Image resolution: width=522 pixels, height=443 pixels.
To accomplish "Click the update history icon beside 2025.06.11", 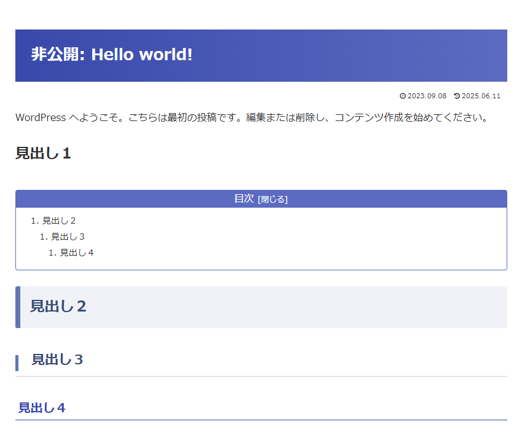I will tap(457, 96).
